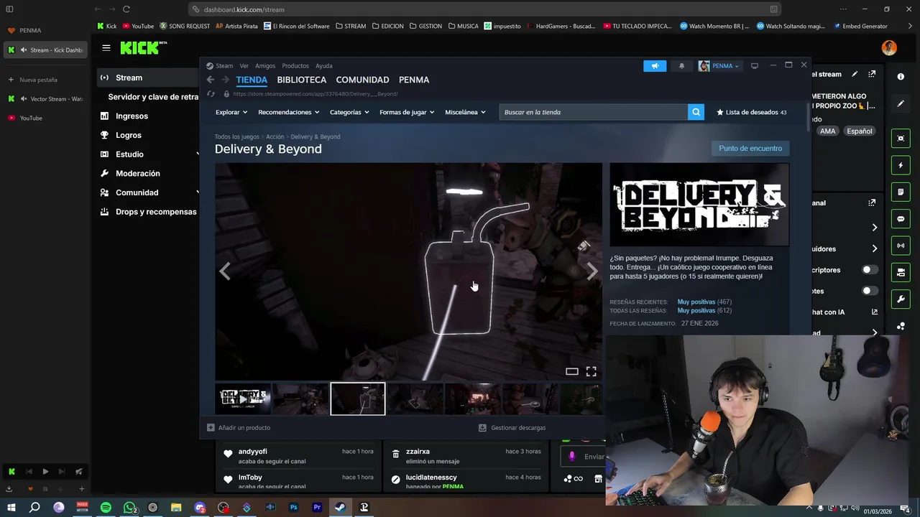Open Categorías dropdown in Steam store
Viewport: 920px width, 517px height.
tap(349, 112)
